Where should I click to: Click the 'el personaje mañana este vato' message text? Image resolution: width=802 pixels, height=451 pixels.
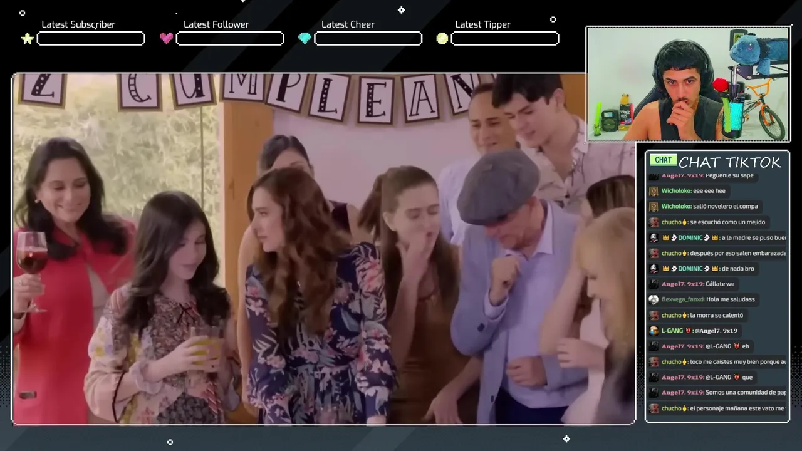737,408
